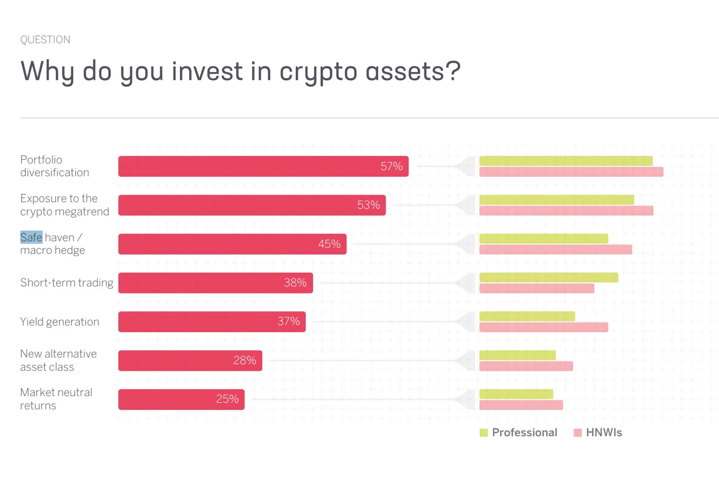
Task: Click the "HNWIs" legend text
Action: click(x=604, y=433)
